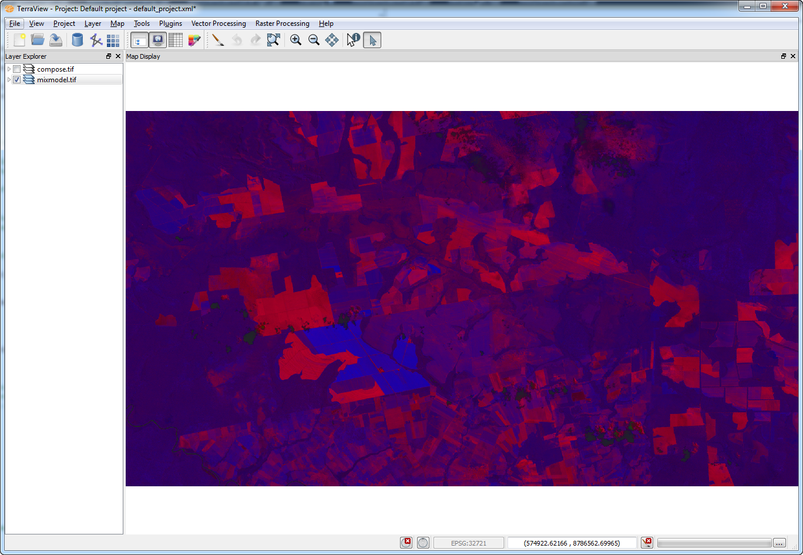This screenshot has width=803, height=555.
Task: Click the Map Display panel title
Action: (143, 56)
